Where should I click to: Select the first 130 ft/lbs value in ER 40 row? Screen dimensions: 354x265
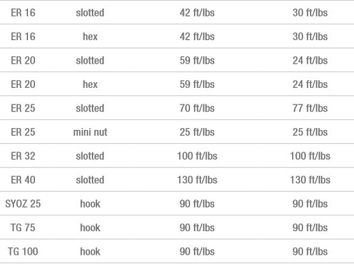click(197, 180)
